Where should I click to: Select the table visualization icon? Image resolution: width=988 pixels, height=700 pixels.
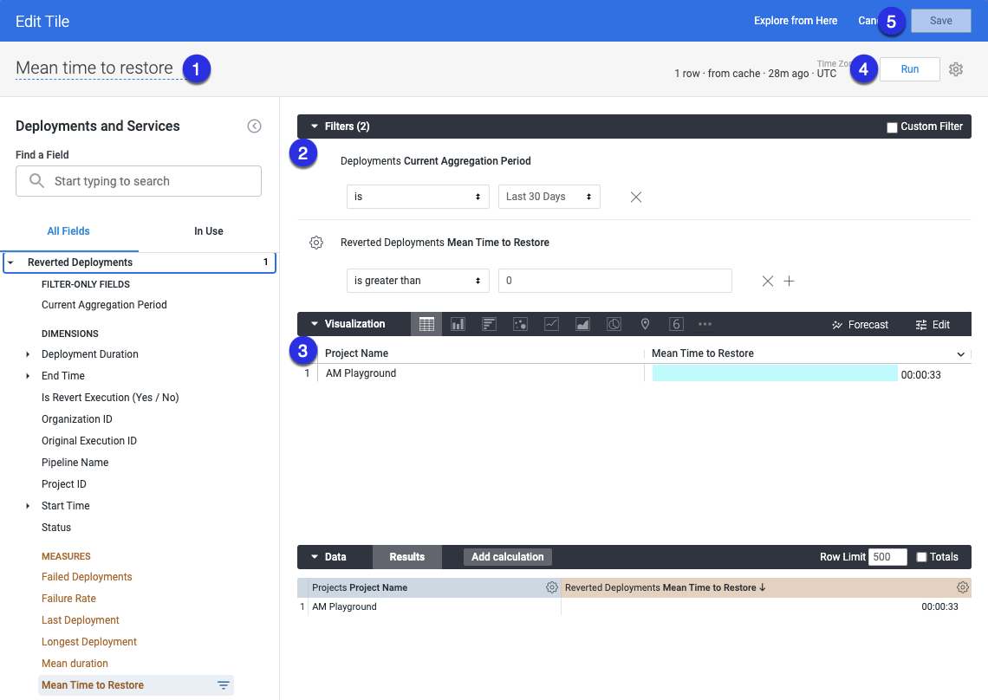pyautogui.click(x=426, y=324)
